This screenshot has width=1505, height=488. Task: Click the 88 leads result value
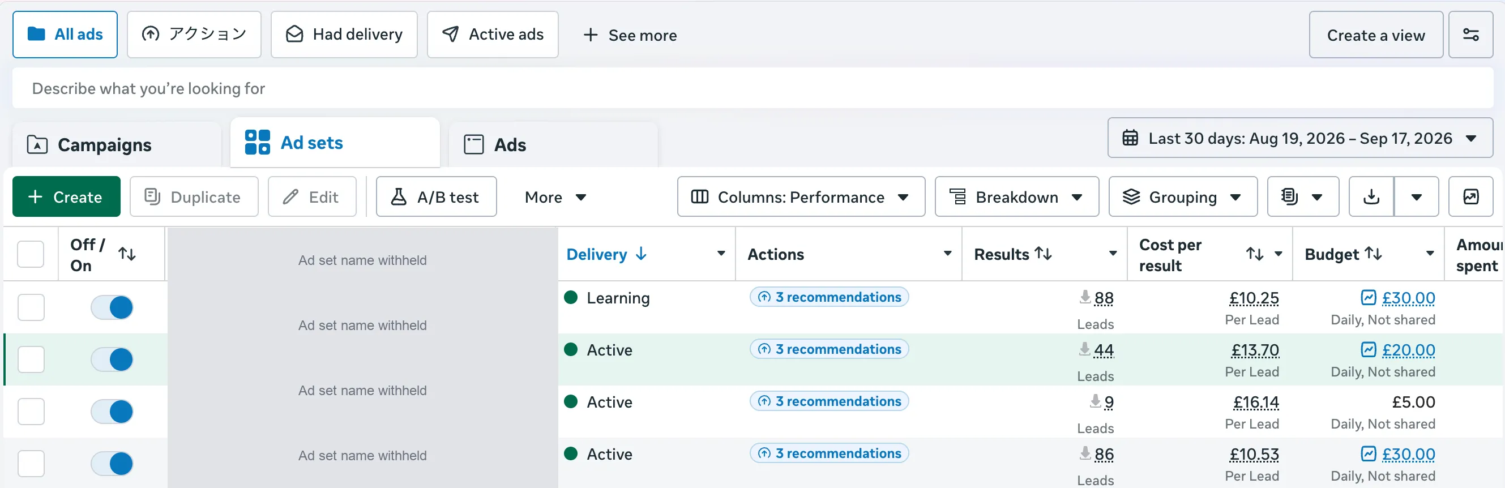pos(1104,298)
